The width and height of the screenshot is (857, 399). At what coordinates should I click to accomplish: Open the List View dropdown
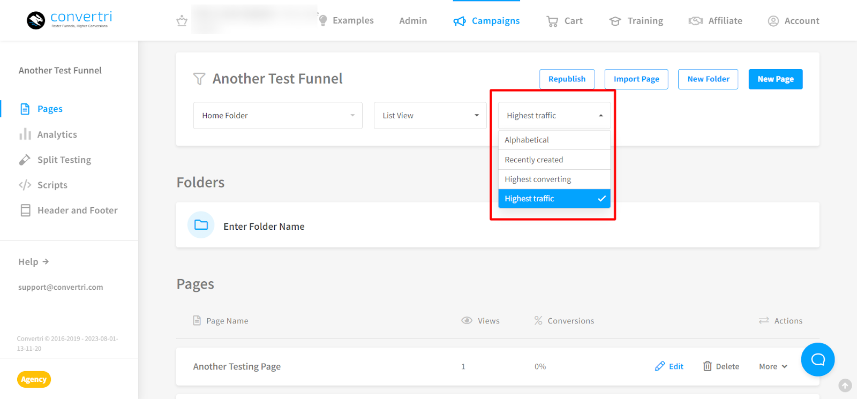430,116
